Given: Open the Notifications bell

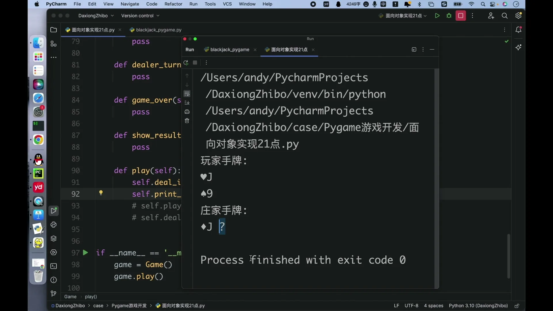Looking at the screenshot, I should (519, 30).
